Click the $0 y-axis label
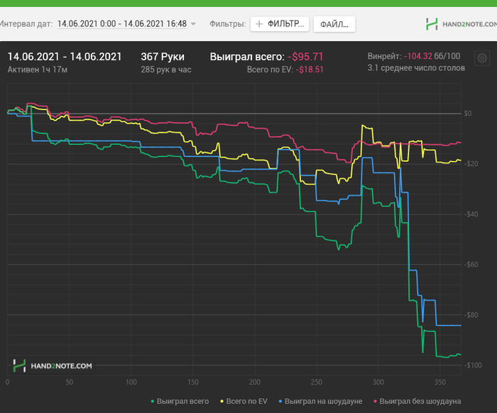Viewport: 497px width, 413px height. coord(468,114)
